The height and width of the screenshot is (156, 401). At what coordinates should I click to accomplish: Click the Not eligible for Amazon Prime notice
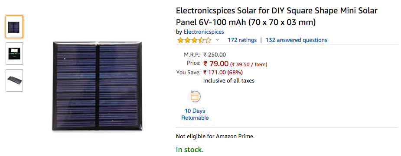click(215, 137)
